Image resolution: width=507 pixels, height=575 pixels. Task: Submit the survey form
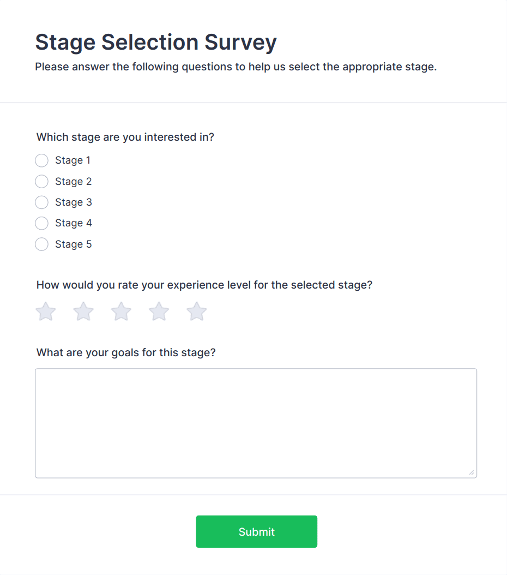pyautogui.click(x=256, y=531)
